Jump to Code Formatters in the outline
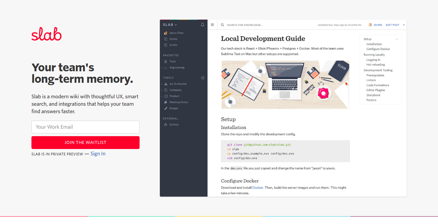Viewport: 438px width, 224px height. point(378,85)
